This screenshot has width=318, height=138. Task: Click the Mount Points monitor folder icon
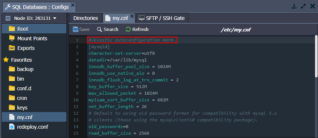pyautogui.click(x=12, y=38)
